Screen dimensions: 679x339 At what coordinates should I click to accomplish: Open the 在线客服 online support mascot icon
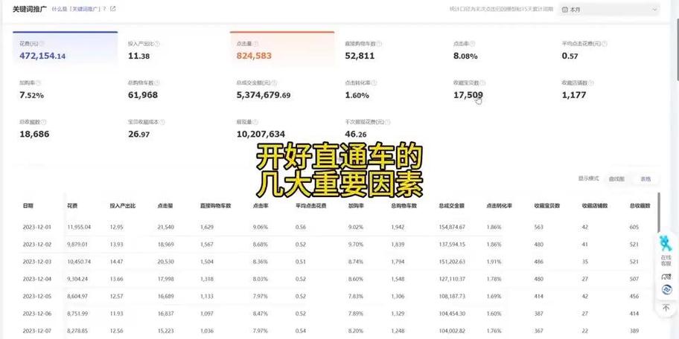665,244
